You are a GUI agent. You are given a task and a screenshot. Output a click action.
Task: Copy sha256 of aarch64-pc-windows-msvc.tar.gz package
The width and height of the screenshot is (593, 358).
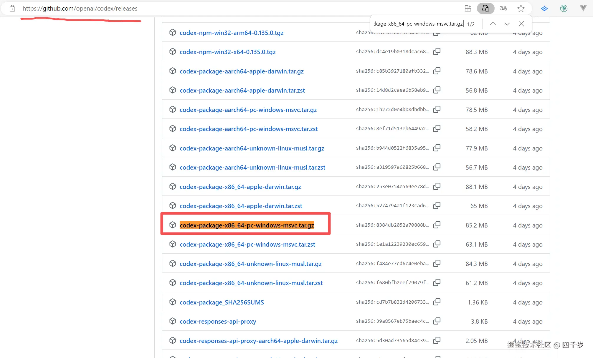437,109
